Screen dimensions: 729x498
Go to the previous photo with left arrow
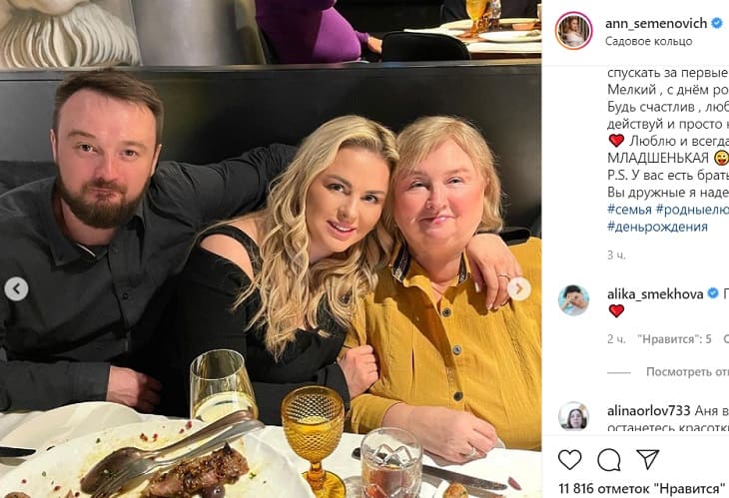click(x=16, y=289)
